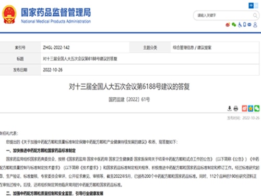Click the search magnifier icon
This screenshot has height=196, width=261.
click(x=255, y=16)
